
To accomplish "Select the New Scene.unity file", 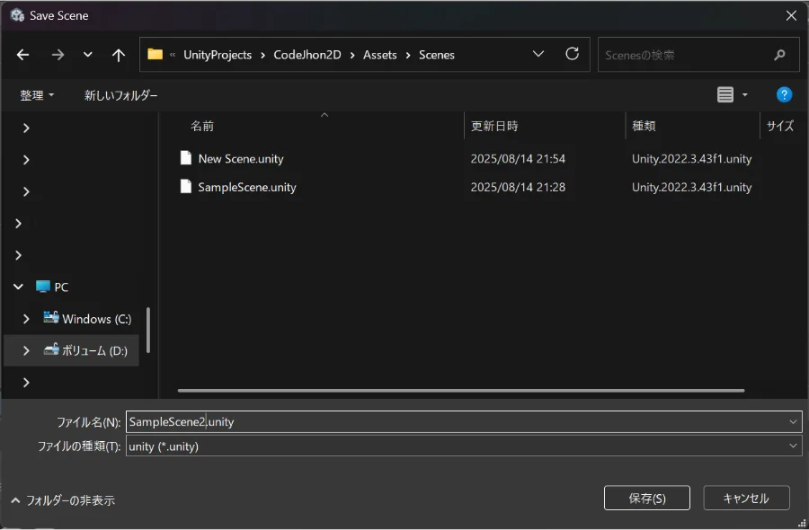I will [240, 159].
